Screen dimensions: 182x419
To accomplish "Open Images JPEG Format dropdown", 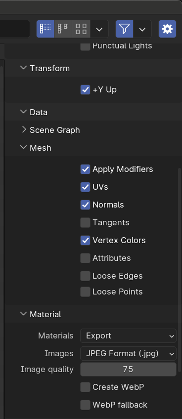I will click(x=128, y=354).
